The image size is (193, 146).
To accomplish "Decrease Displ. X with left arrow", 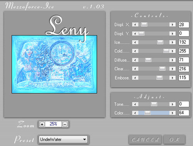I will click(x=135, y=24).
